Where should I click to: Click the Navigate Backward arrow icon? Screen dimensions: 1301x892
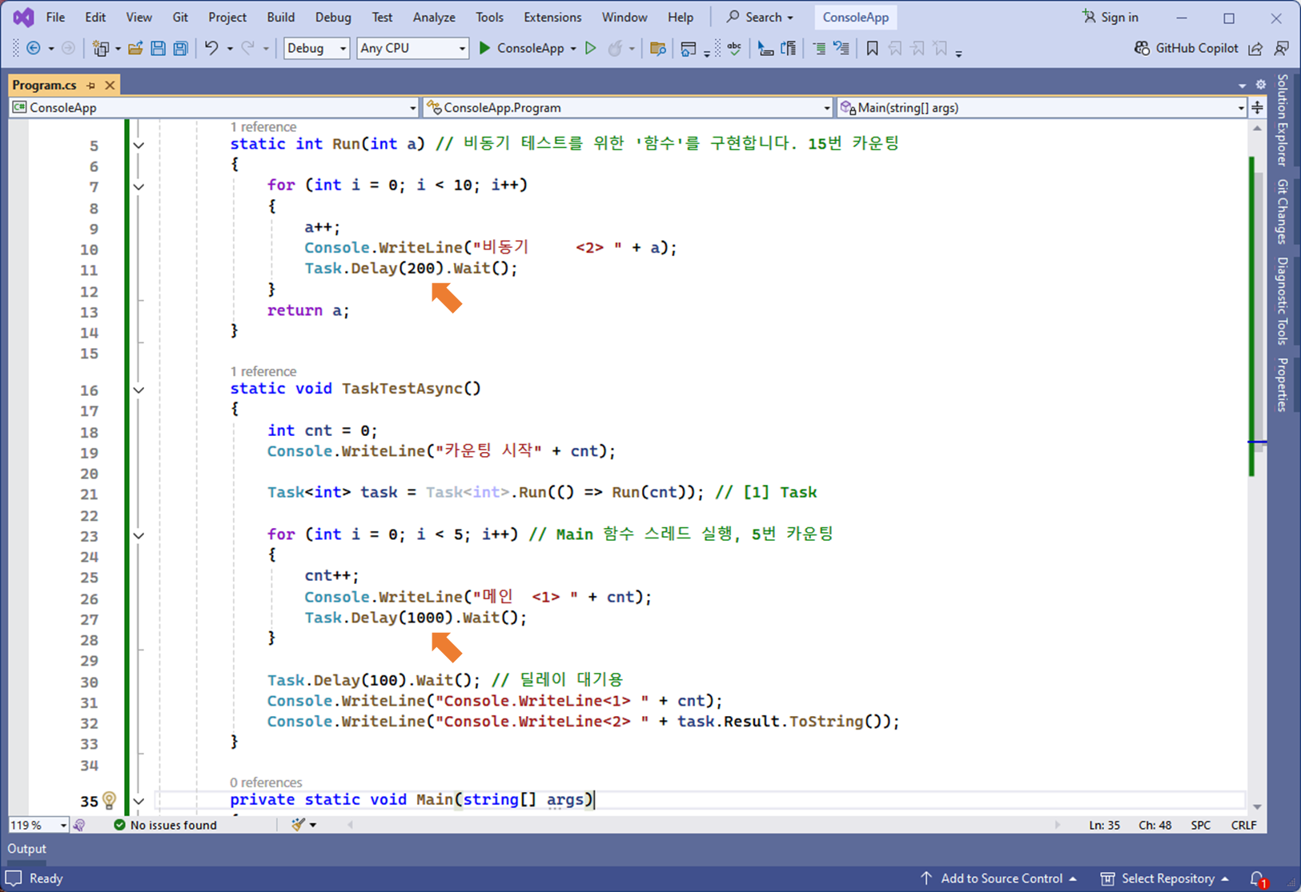[34, 49]
